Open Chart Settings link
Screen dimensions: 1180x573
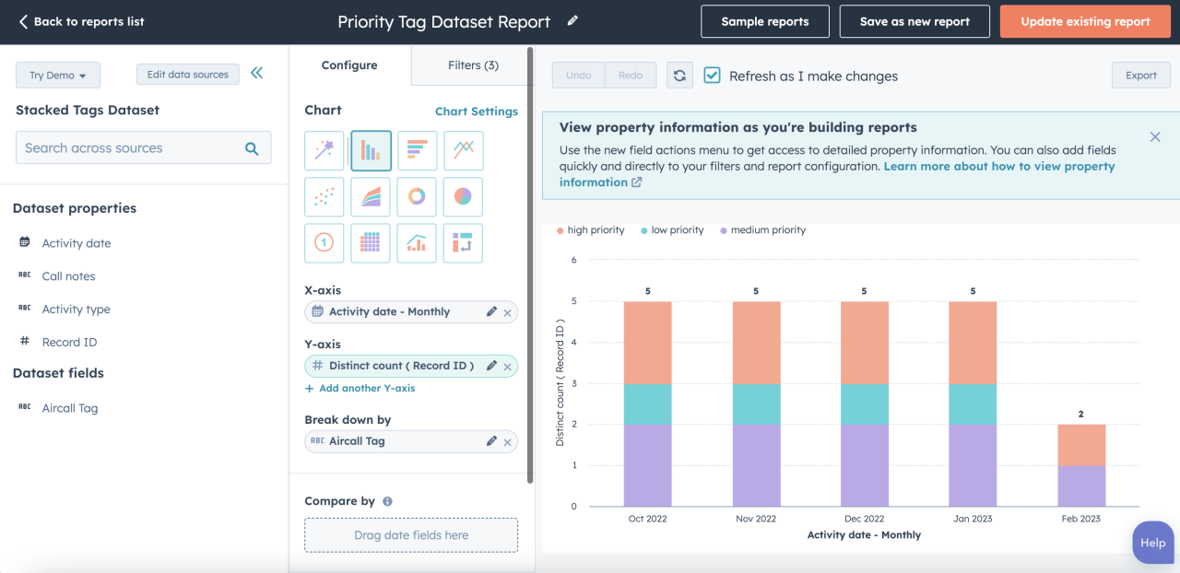[x=477, y=111]
